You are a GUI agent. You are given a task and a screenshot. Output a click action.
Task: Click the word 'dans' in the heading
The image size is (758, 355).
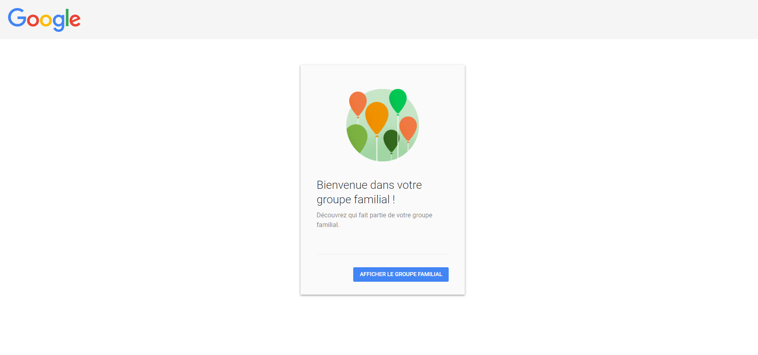382,185
